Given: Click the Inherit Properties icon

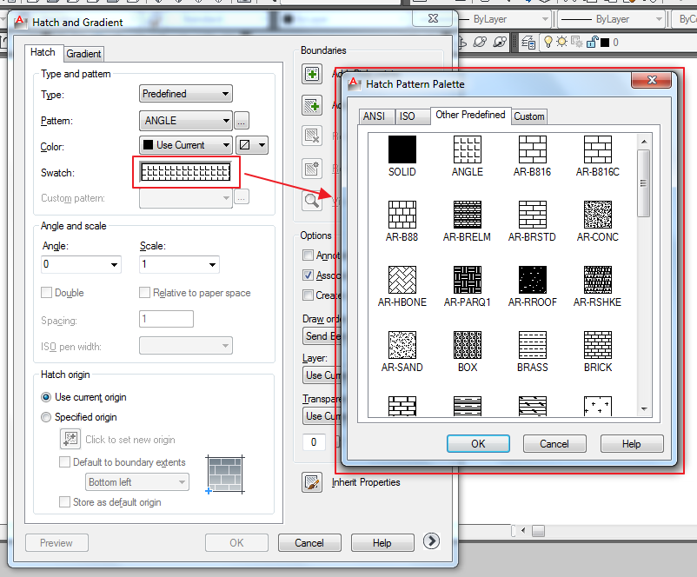Looking at the screenshot, I should point(312,482).
